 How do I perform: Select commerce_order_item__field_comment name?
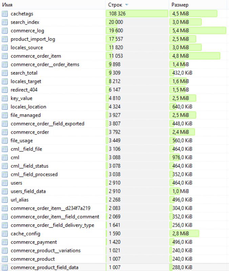55,217
